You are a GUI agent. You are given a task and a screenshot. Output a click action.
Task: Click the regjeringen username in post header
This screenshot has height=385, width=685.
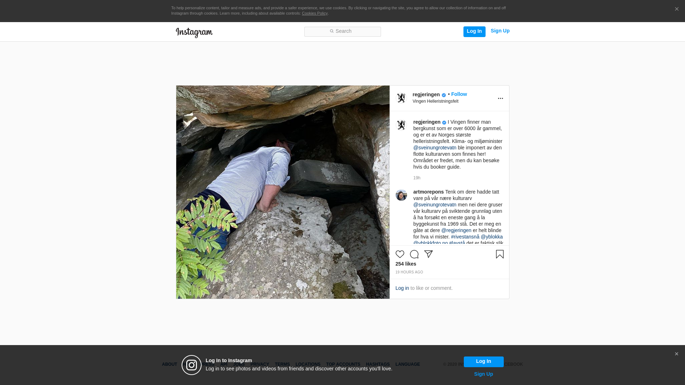point(426,95)
